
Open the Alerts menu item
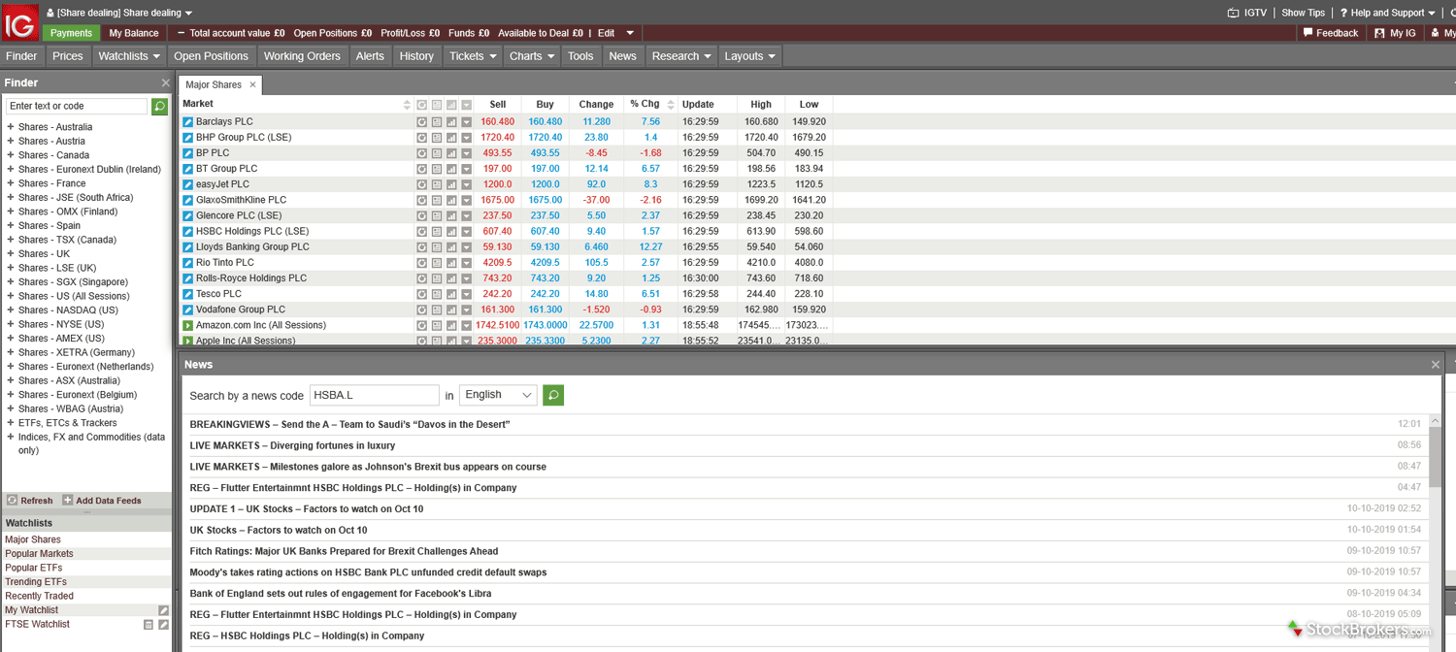pyautogui.click(x=370, y=56)
